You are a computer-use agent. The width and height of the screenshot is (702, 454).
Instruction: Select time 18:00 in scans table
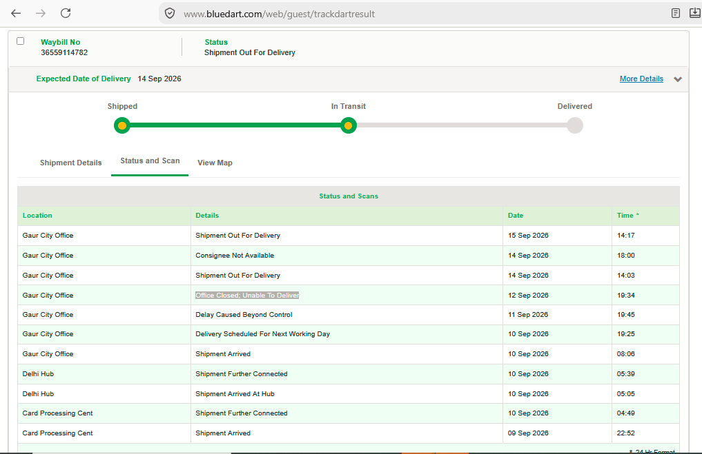(x=626, y=256)
